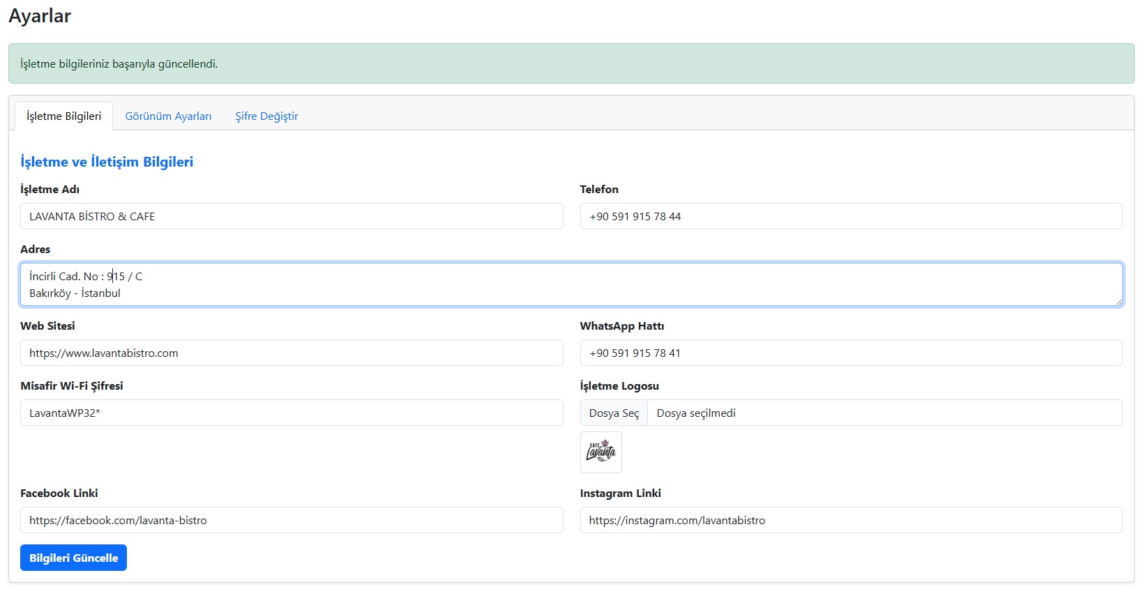Focus the Web Sitesi input field
This screenshot has height=589, width=1141.
(292, 353)
